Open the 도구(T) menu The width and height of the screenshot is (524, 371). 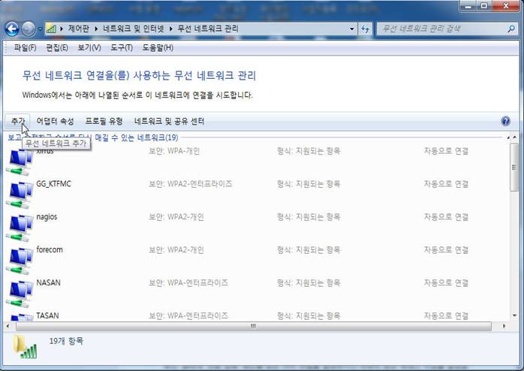[x=121, y=47]
